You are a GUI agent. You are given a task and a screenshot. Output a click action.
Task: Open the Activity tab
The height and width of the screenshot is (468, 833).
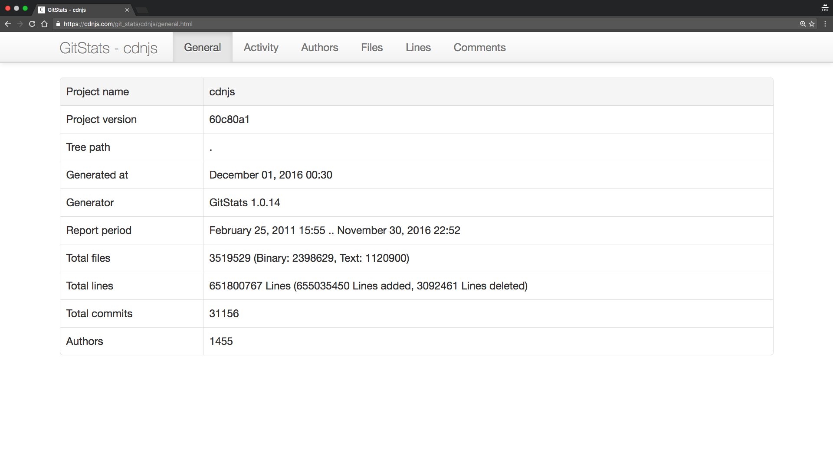[x=261, y=47]
